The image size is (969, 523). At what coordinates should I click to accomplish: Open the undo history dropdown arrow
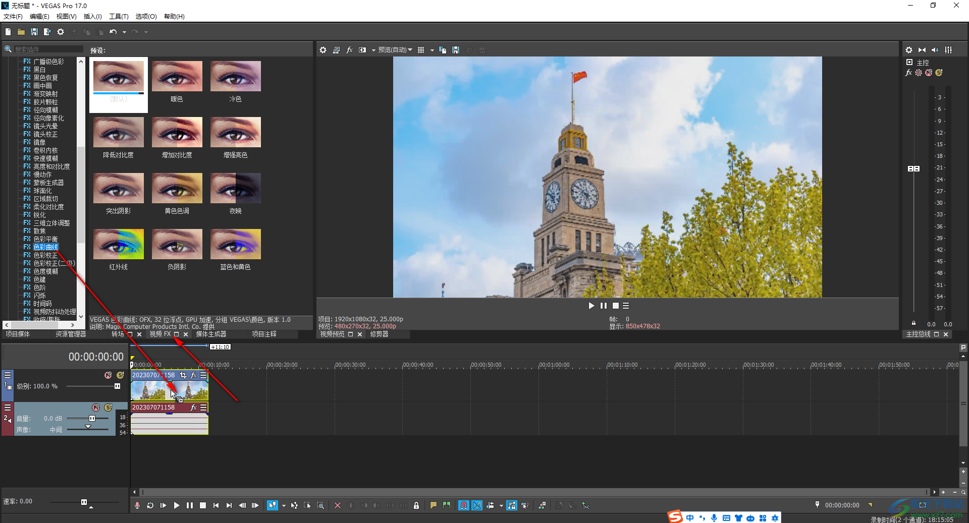point(124,32)
